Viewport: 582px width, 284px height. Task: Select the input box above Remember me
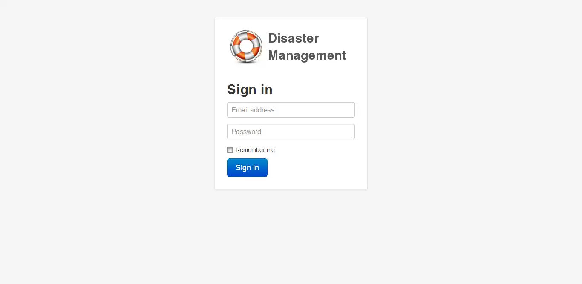(291, 132)
